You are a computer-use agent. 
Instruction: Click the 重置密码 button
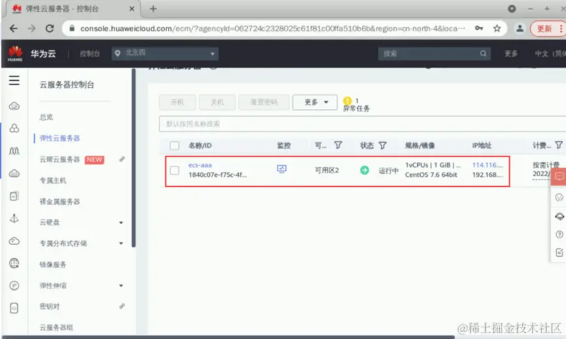click(x=264, y=102)
